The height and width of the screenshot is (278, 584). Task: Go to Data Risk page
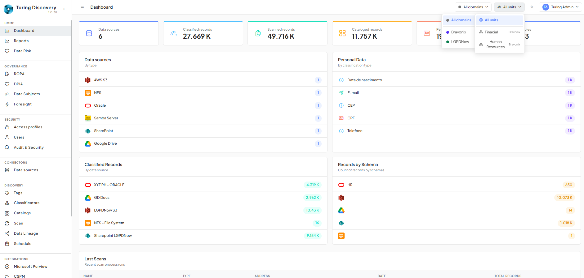[36, 51]
